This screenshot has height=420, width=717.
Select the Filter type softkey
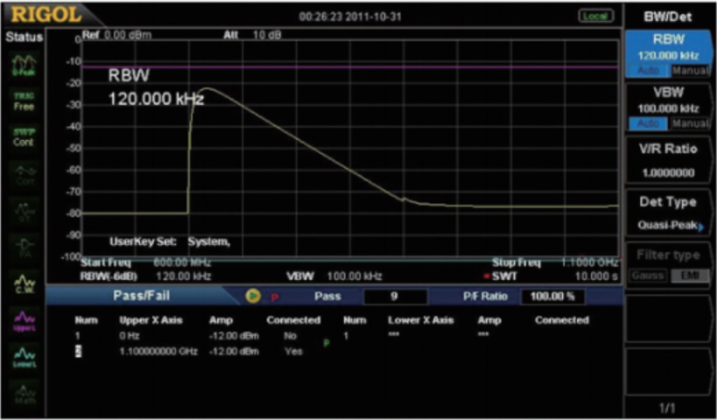tap(668, 267)
